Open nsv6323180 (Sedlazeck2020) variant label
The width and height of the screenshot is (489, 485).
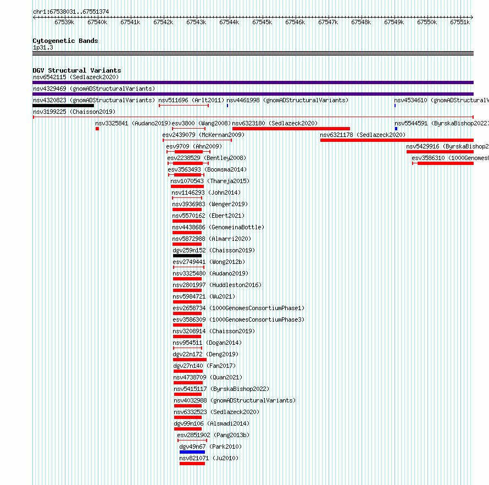[275, 123]
